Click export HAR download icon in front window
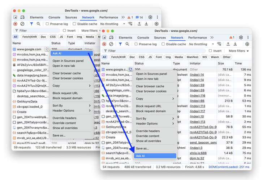This screenshot has height=180, width=263. click(235, 44)
